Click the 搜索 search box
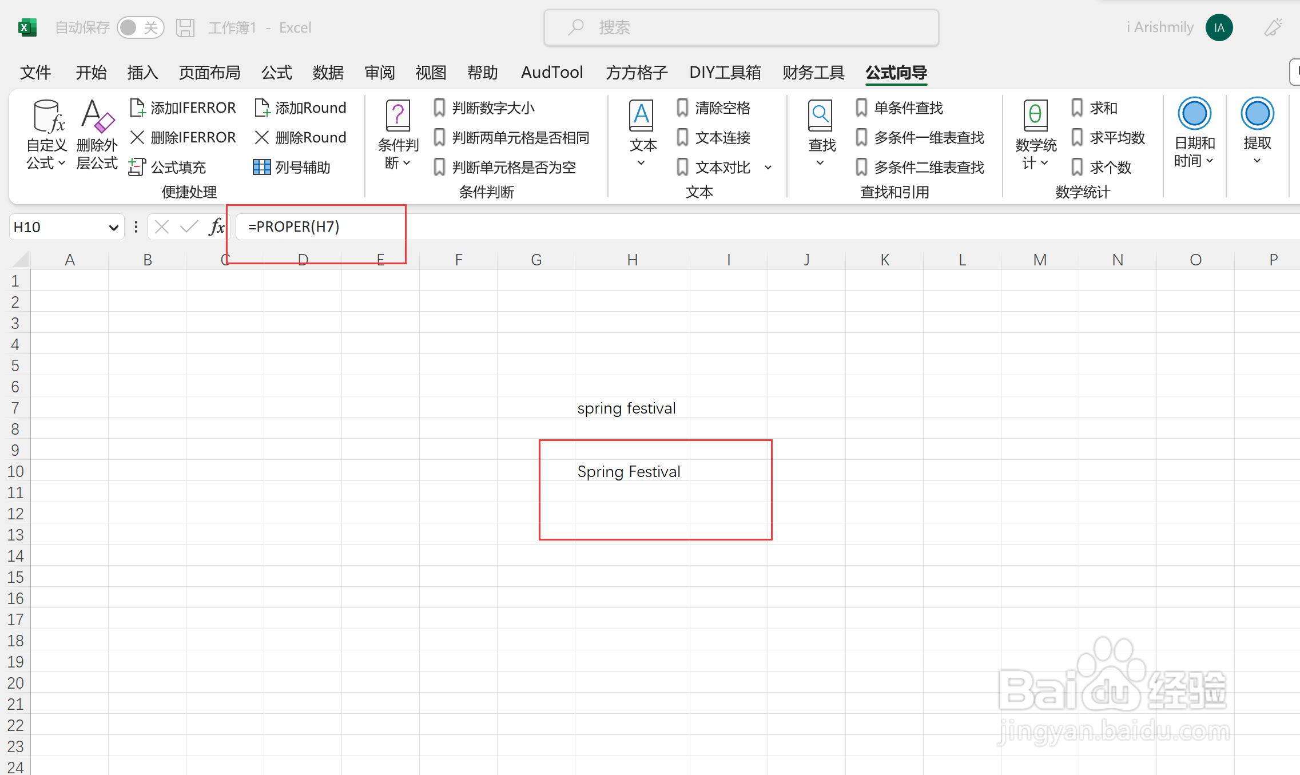 tap(741, 27)
